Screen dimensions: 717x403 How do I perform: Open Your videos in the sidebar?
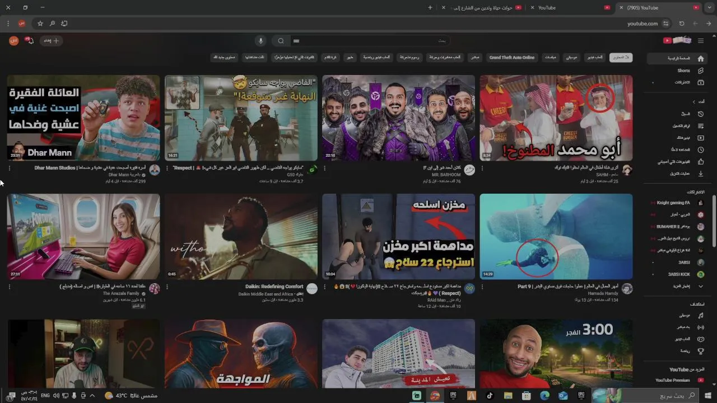[677, 138]
